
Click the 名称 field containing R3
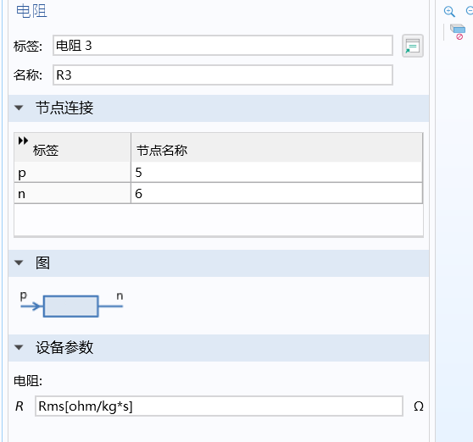click(223, 75)
